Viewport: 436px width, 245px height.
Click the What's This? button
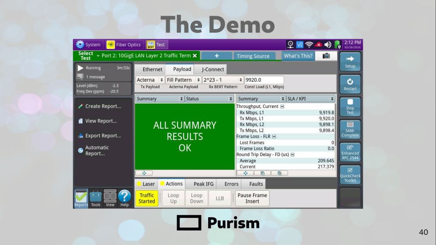pos(298,56)
